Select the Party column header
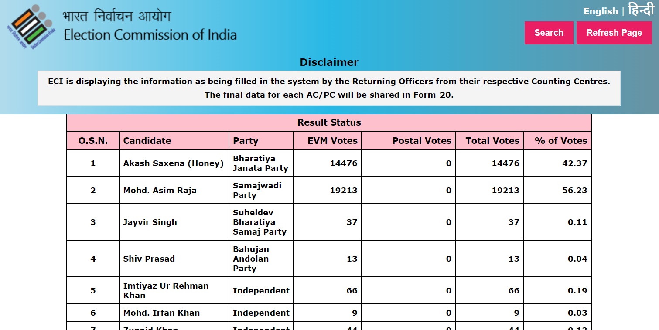 coord(246,140)
